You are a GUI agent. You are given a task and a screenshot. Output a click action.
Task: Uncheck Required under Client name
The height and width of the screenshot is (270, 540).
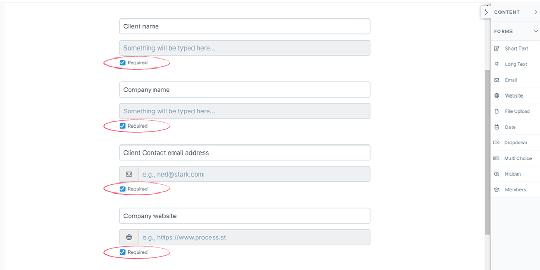point(122,63)
